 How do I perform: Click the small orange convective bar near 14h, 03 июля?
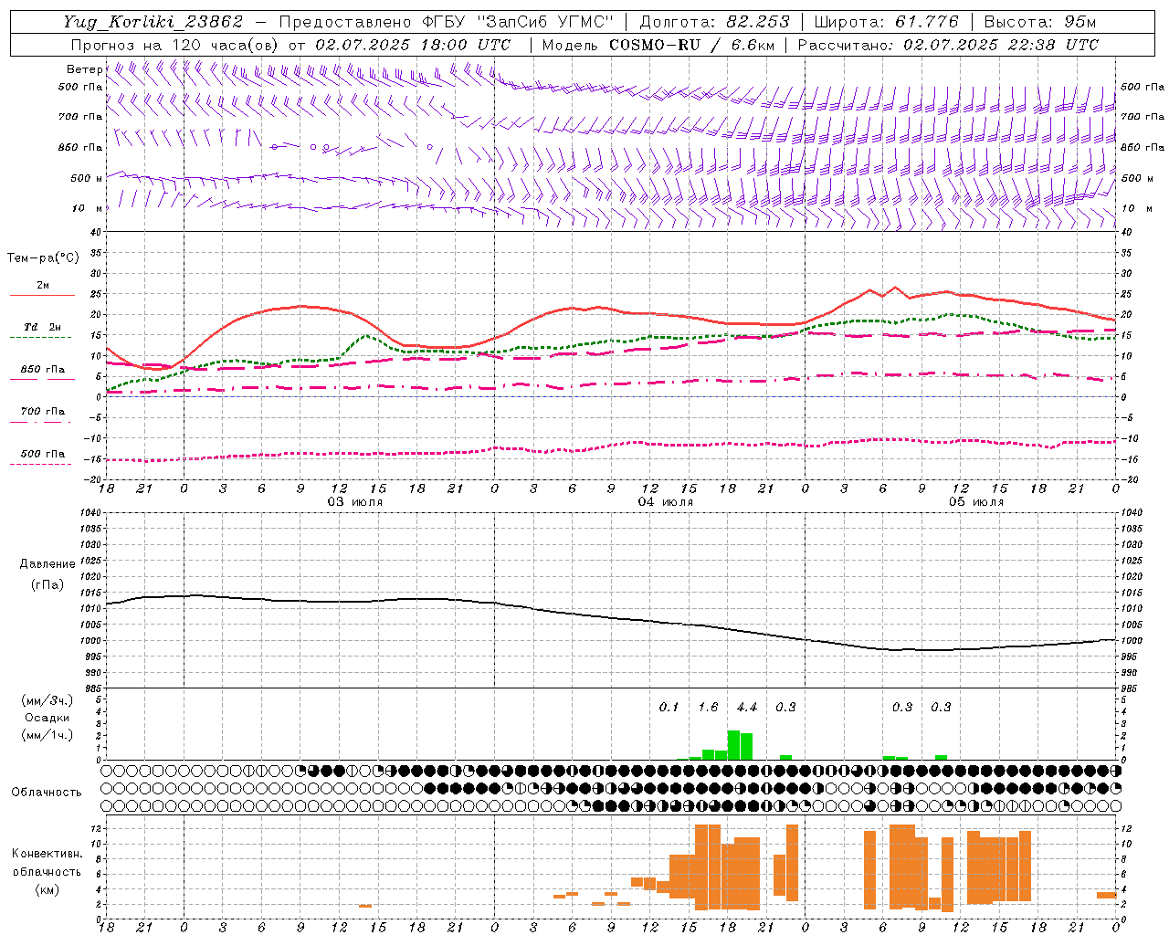pyautogui.click(x=365, y=906)
